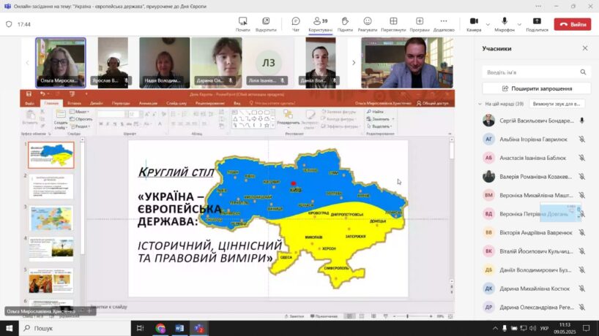The image size is (599, 336).
Task: Open the Реагувати reactions icon
Action: coord(367,23)
